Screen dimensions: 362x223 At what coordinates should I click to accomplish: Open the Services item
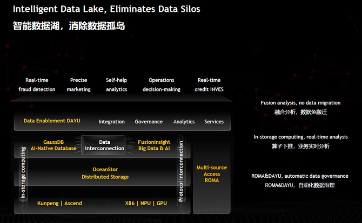214,122
